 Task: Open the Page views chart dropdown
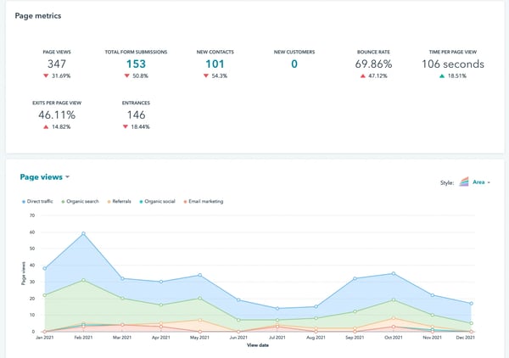click(x=45, y=177)
